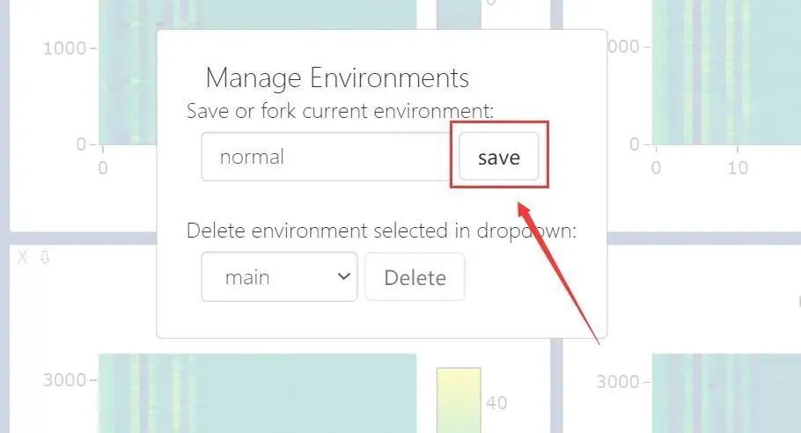Screen dimensions: 801x433
Task: Click the 3000 axis label of bottom-right plot
Action: coord(618,381)
